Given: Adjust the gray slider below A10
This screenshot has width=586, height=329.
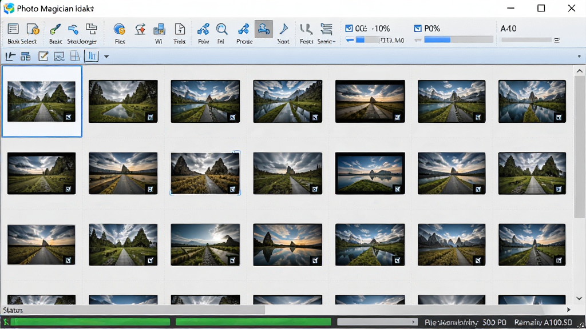Looking at the screenshot, I should [x=526, y=40].
